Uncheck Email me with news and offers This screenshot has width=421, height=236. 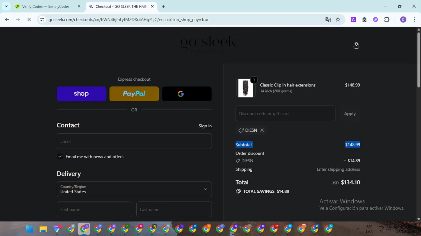pyautogui.click(x=60, y=156)
